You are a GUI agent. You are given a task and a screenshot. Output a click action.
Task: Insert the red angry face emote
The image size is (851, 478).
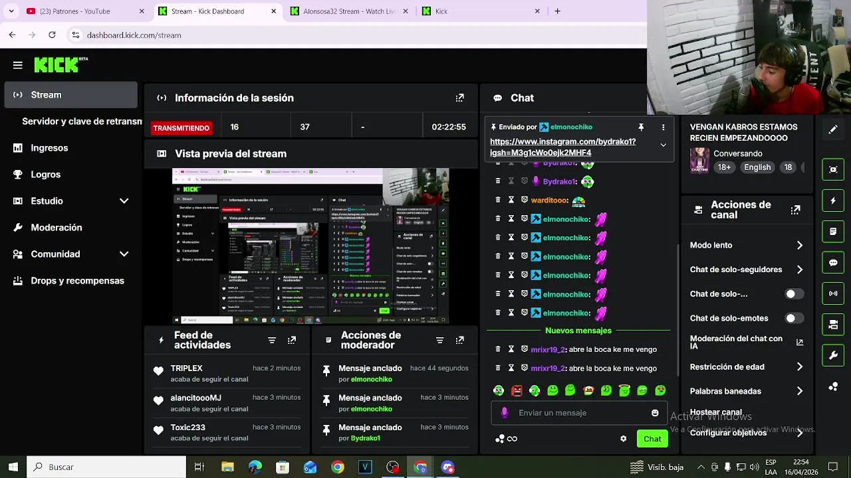tap(517, 390)
